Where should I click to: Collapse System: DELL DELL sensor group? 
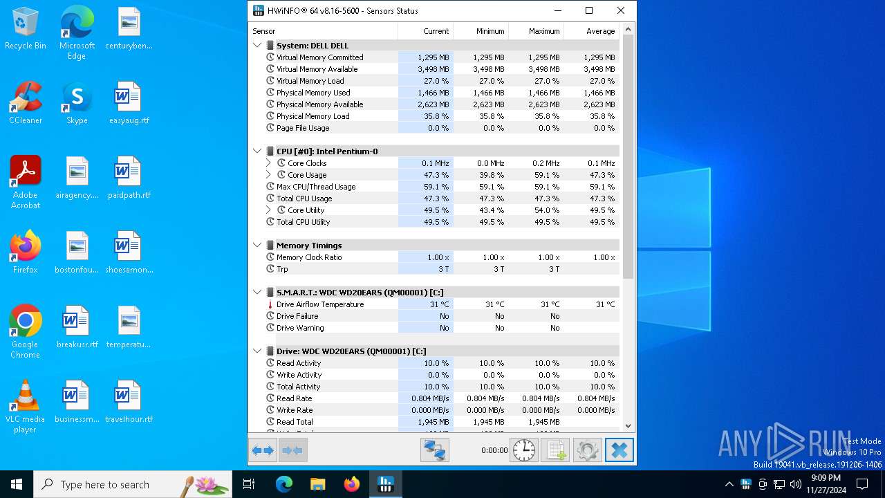(x=257, y=46)
